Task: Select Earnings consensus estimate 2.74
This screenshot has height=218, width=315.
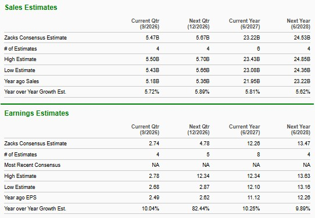Action: [154, 144]
